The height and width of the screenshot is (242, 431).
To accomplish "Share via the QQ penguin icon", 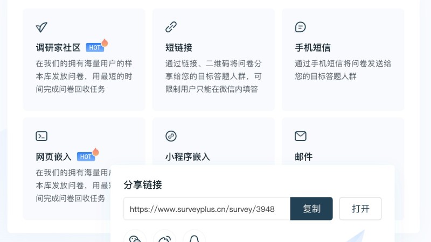I will (x=194, y=238).
